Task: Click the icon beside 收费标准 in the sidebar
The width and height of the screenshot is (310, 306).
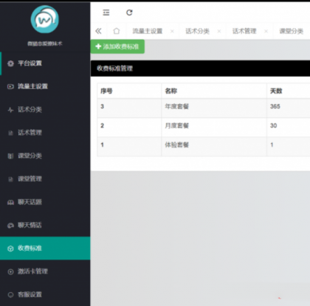Action: click(10, 248)
